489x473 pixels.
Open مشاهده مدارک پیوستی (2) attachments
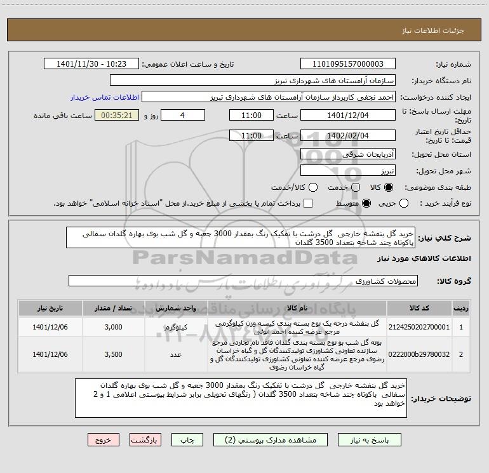(x=271, y=439)
